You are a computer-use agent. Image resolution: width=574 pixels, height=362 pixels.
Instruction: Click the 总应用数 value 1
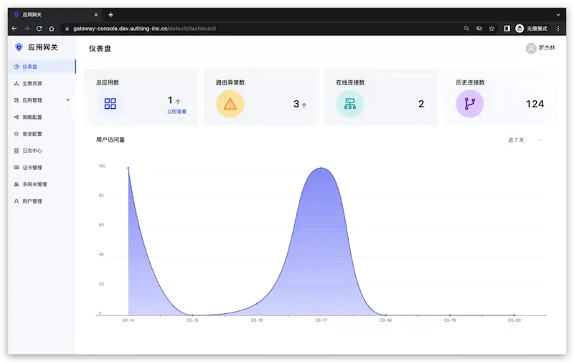coord(170,100)
